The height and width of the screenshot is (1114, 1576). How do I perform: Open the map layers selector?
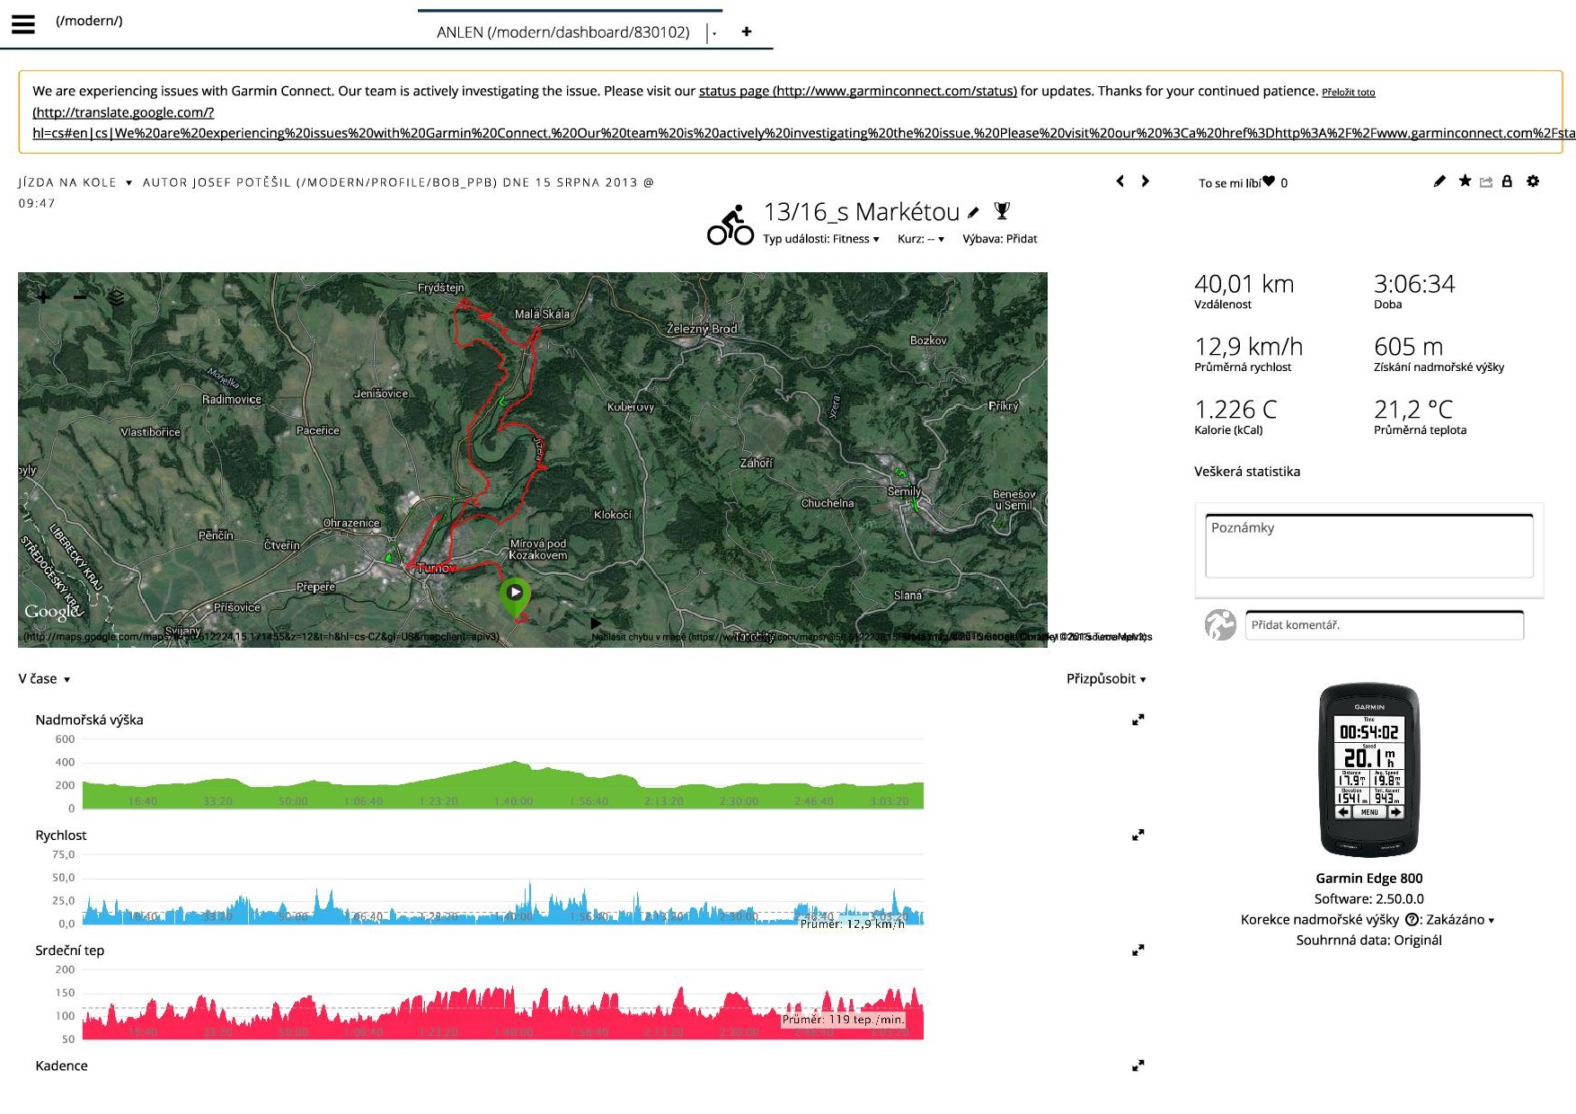(x=116, y=297)
